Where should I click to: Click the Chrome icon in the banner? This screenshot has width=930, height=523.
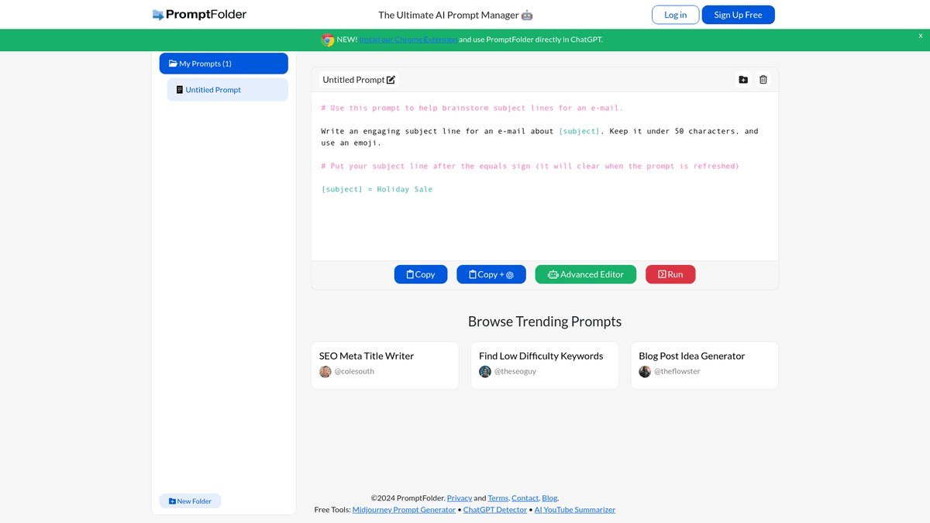[328, 40]
